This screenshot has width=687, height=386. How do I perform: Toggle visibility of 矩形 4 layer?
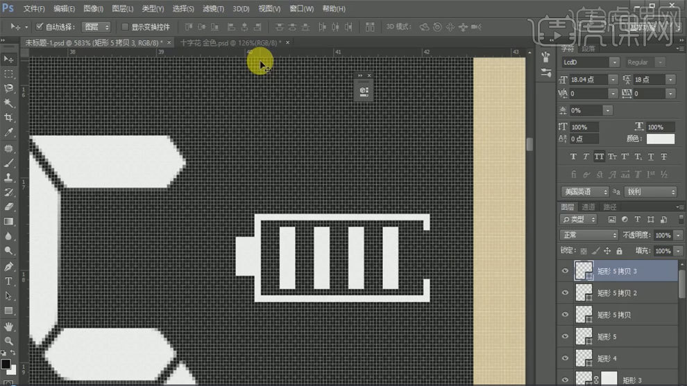[x=565, y=358]
